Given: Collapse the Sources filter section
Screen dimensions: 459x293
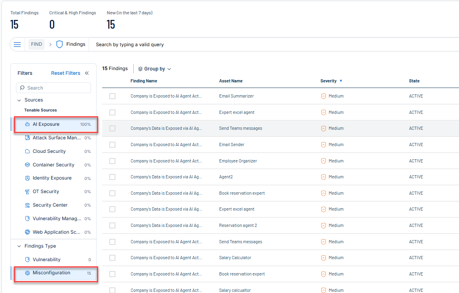Looking at the screenshot, I should tap(19, 100).
